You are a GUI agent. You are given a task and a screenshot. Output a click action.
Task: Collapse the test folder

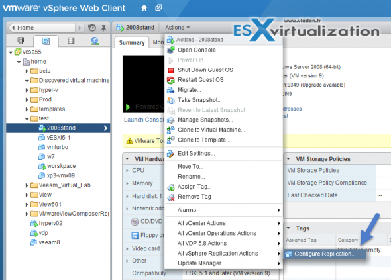point(27,119)
